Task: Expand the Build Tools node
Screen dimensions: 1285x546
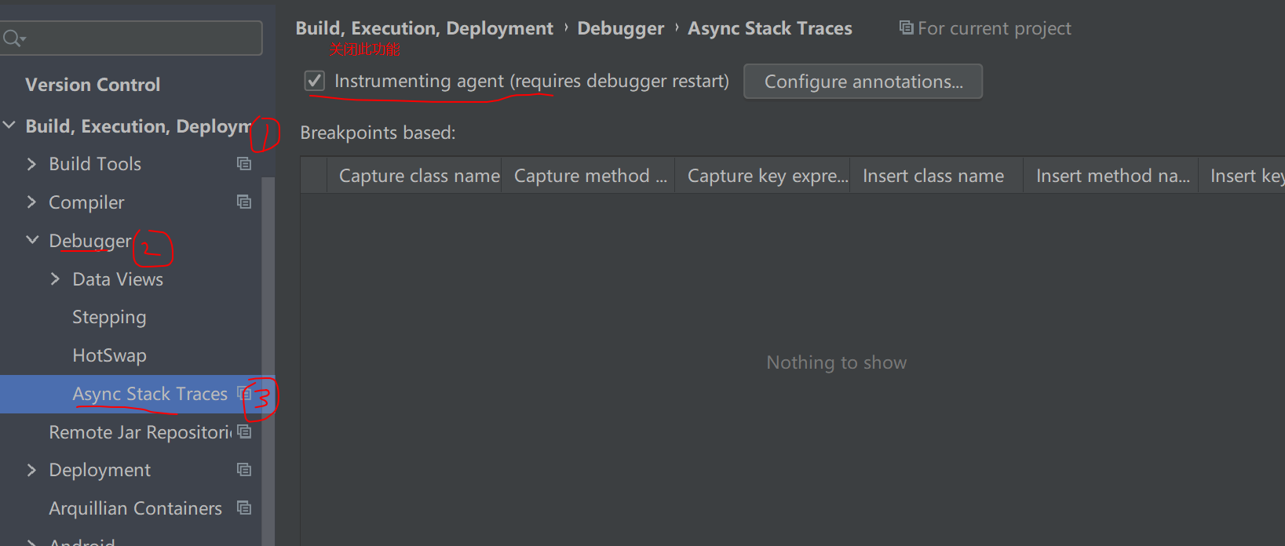Action: coord(31,163)
